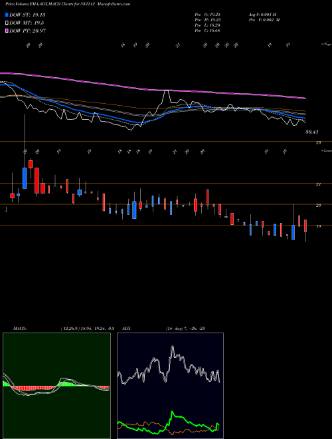
Task: Click the 'Pre V: 0.002 M' value
Action: tap(264, 20)
